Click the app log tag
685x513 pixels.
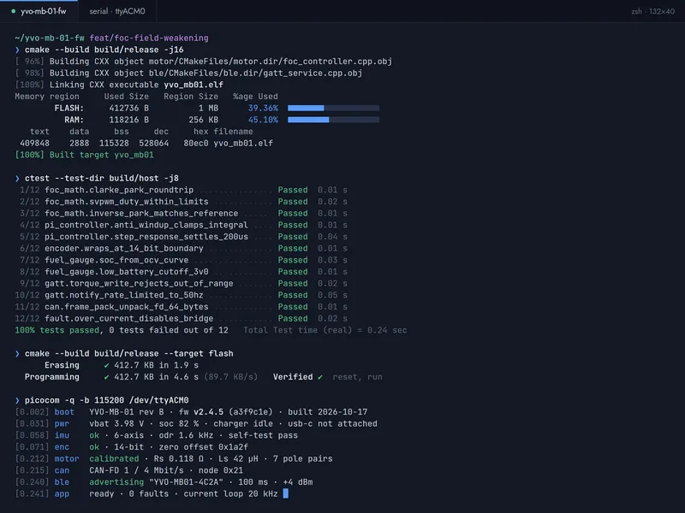pyautogui.click(x=62, y=494)
